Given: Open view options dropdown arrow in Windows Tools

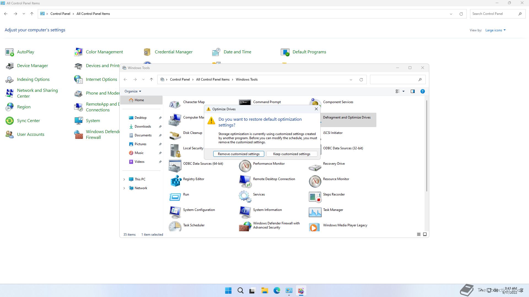Looking at the screenshot, I should (x=403, y=91).
